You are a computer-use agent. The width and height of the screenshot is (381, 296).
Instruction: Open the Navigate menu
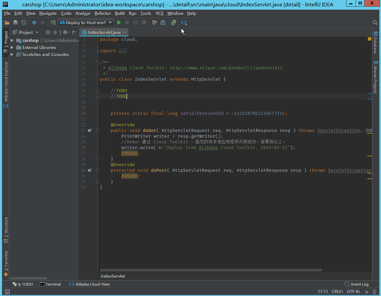[x=48, y=13]
